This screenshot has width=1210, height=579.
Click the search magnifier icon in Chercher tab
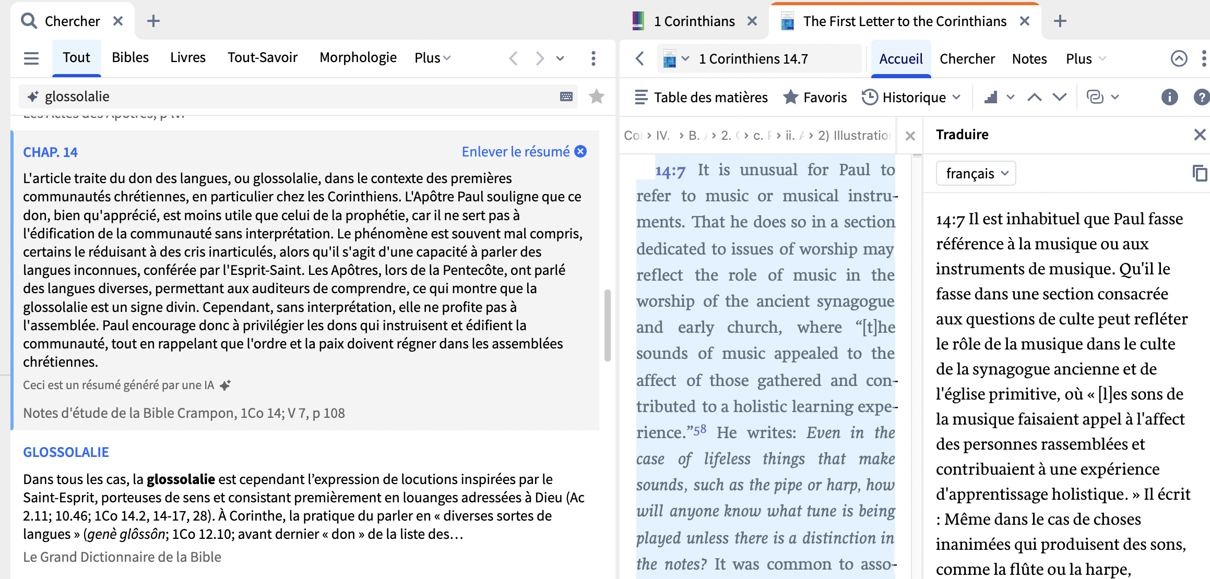pyautogui.click(x=29, y=21)
